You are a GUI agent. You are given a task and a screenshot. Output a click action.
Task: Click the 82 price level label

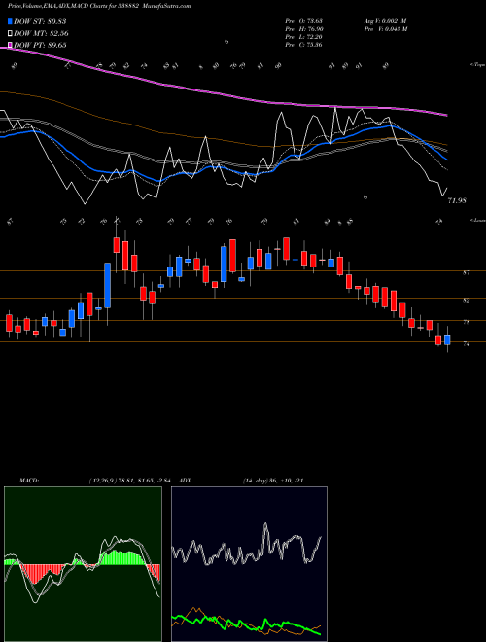click(466, 300)
